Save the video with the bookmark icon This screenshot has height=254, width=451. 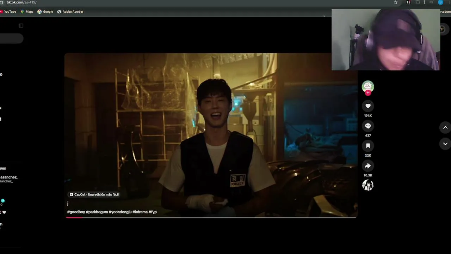[368, 146]
